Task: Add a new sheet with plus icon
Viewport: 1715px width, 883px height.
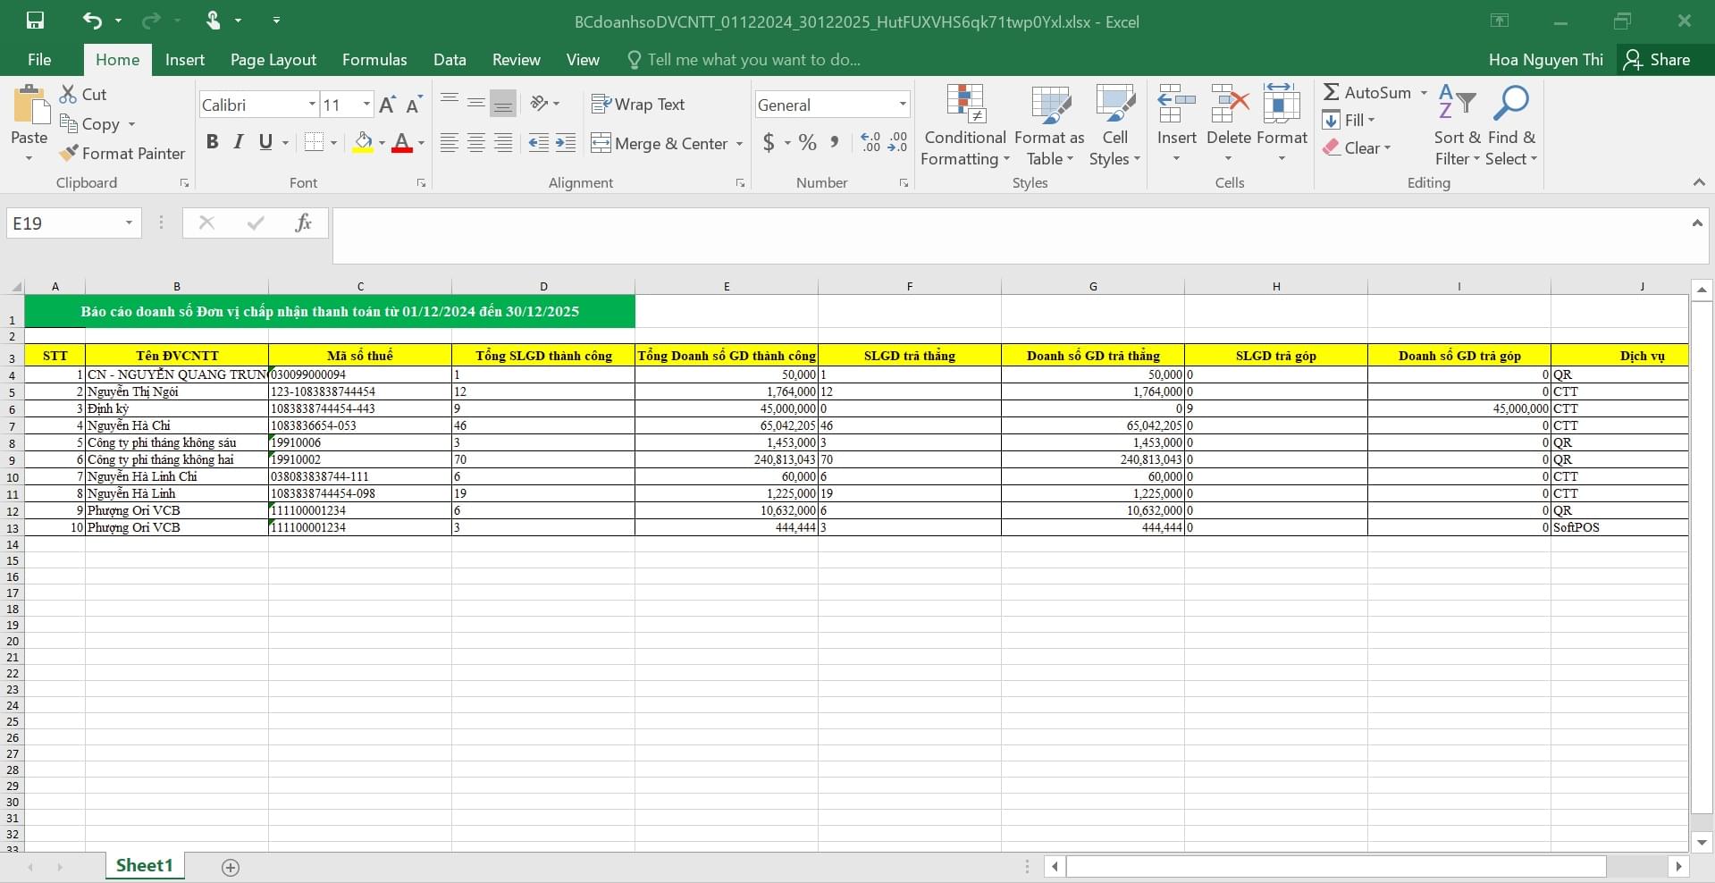Action: click(231, 868)
